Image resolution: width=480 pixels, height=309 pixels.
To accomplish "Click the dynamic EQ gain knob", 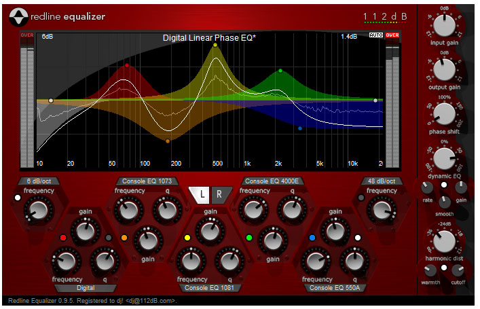I will tap(461, 187).
